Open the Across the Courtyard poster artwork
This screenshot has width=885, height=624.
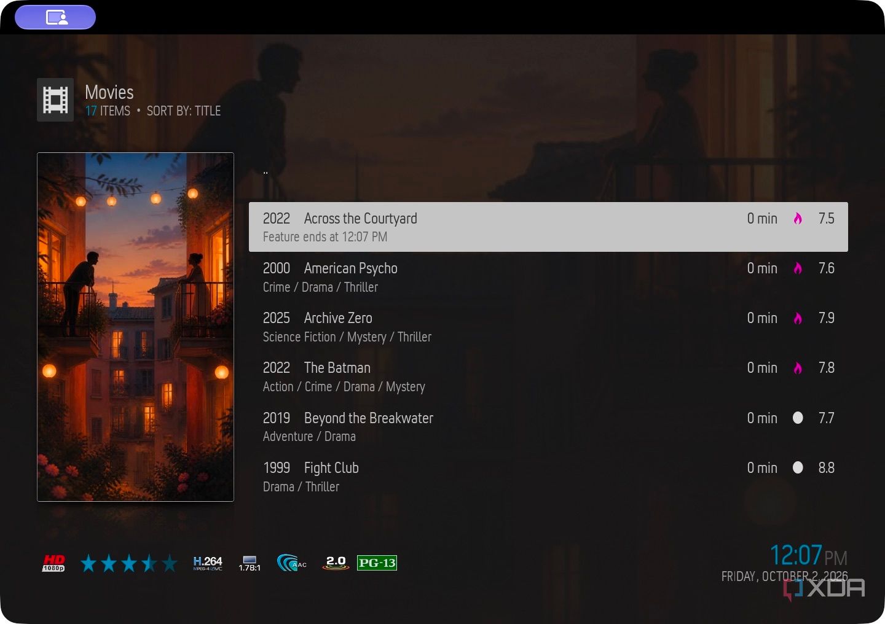pos(135,327)
